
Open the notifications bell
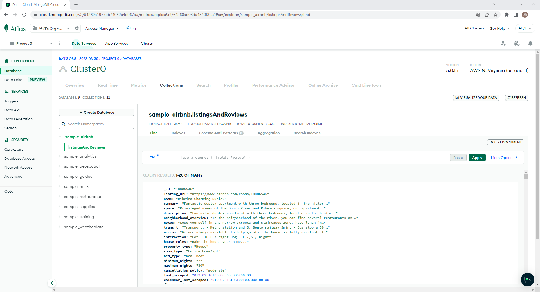pos(530,43)
